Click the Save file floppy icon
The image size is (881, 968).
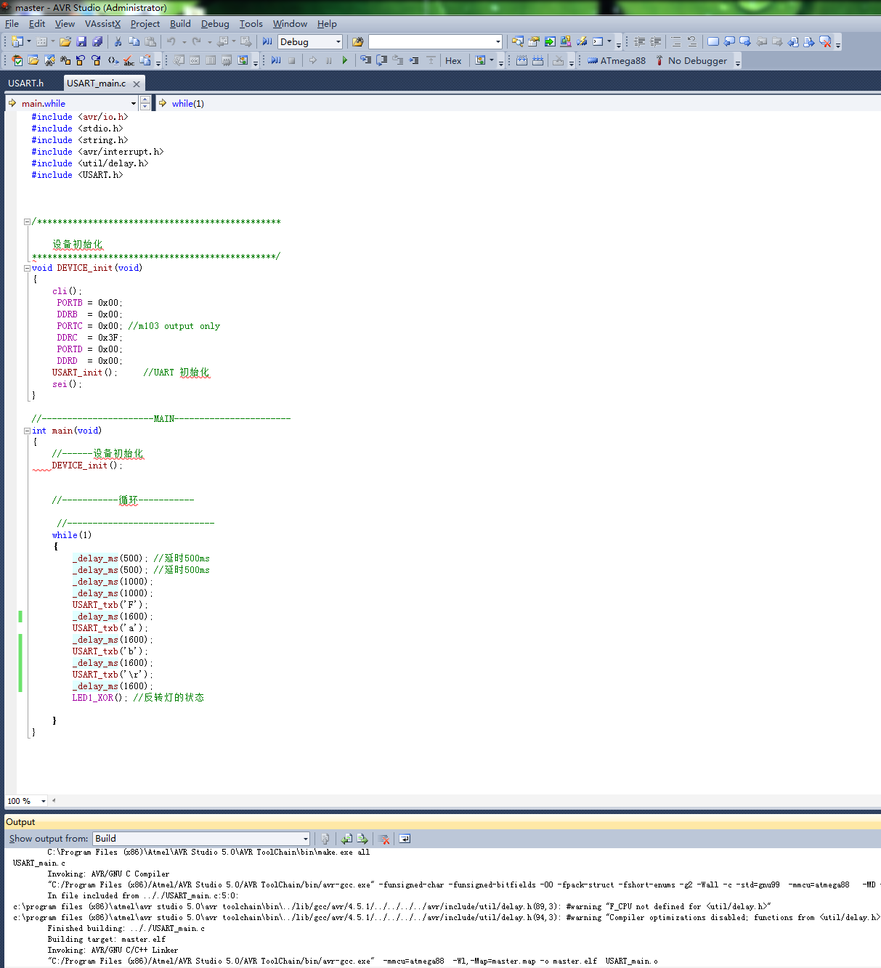click(x=81, y=42)
